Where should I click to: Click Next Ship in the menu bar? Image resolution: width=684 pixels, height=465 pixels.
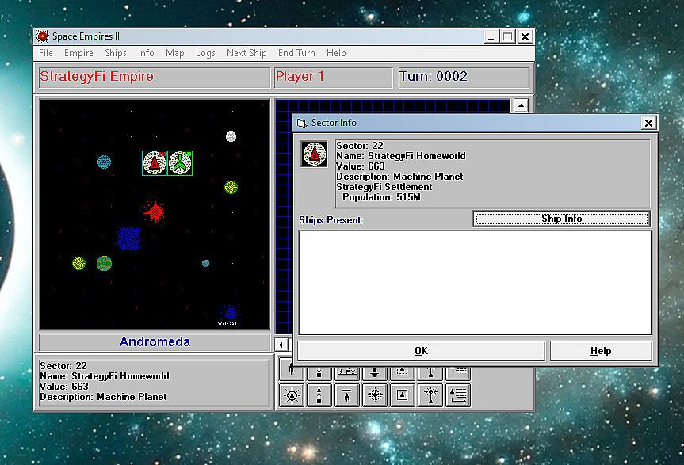click(x=246, y=53)
